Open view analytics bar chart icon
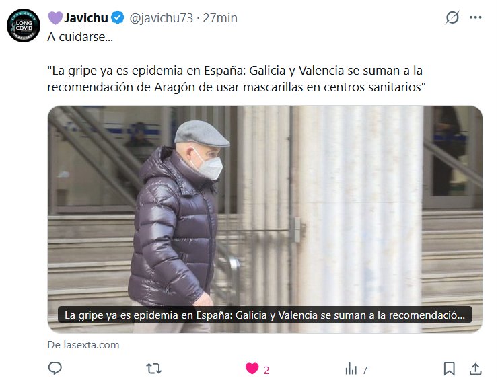Screen dimensions: 498x382 [351, 369]
